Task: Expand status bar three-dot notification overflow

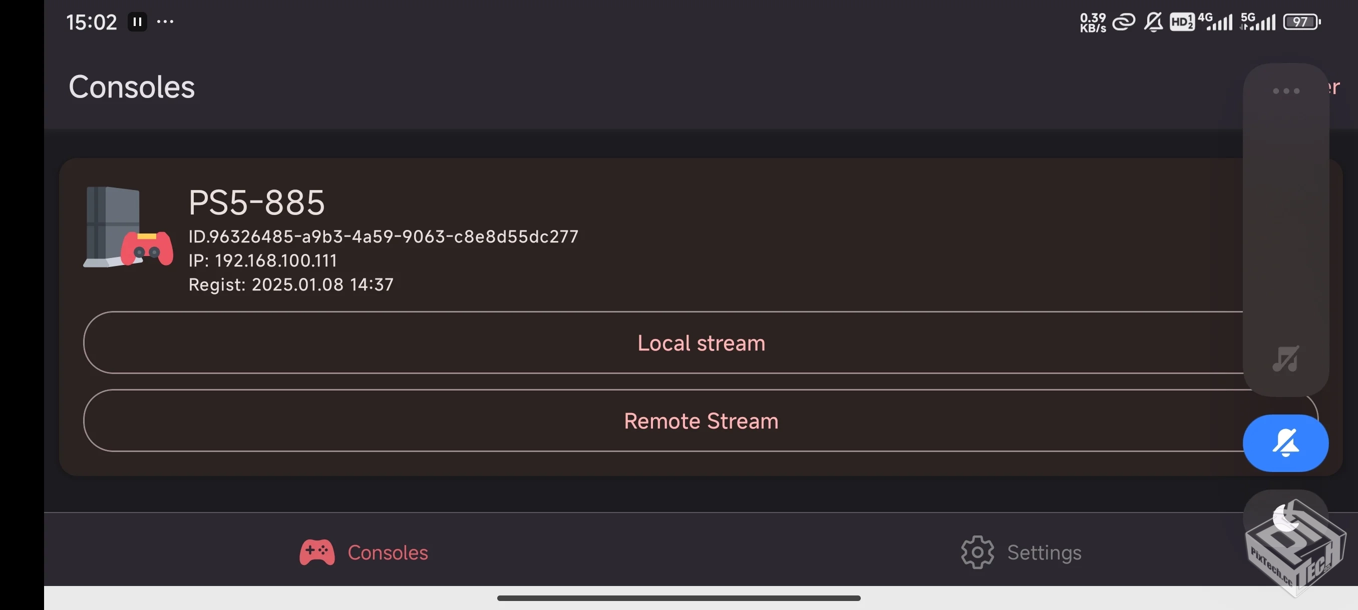Action: (165, 22)
